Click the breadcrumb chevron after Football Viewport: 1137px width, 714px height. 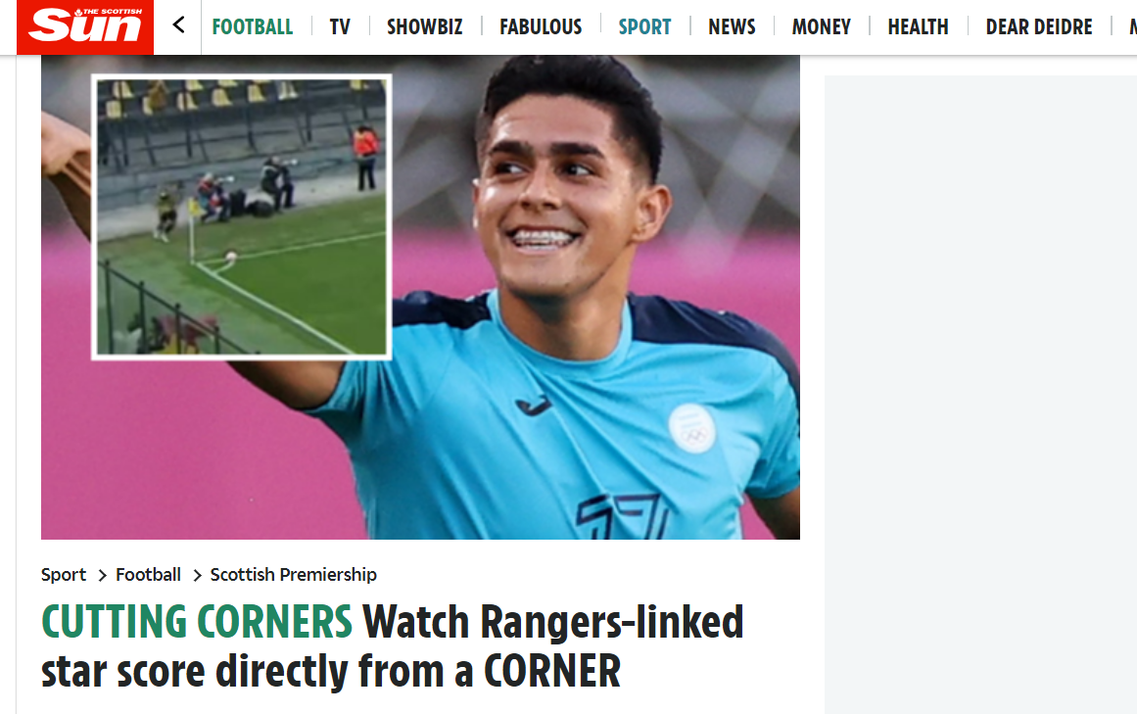tap(197, 576)
